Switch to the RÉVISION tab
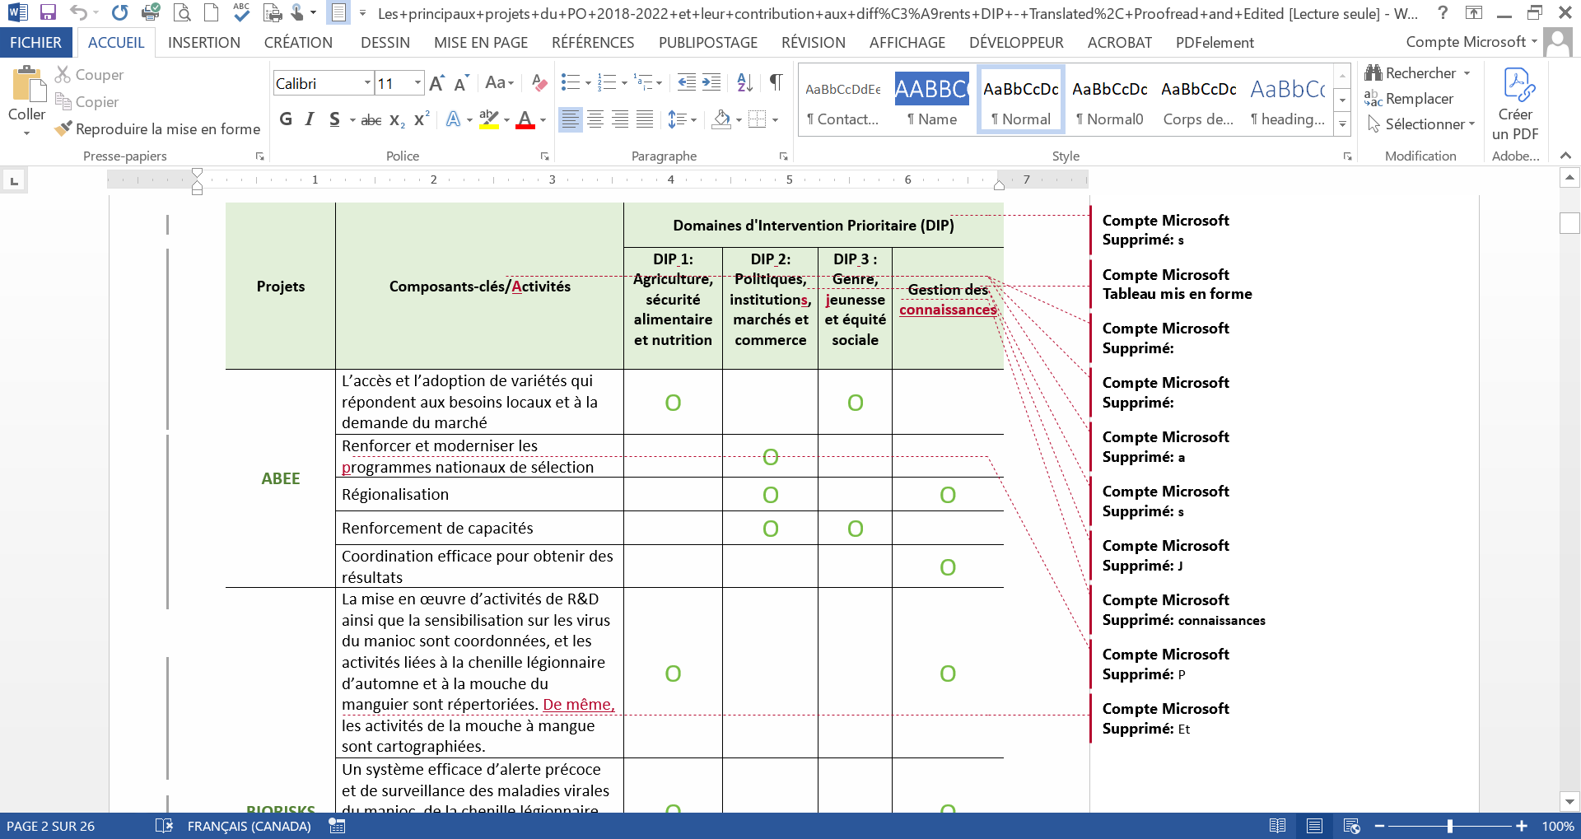Screen dimensions: 1581x839 pos(814,43)
